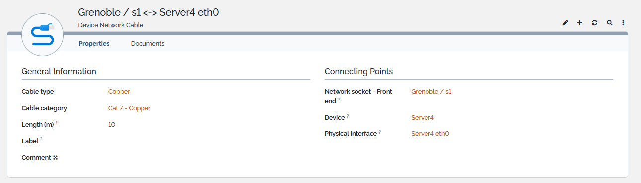
Task: Click the plus icon to create new
Action: pyautogui.click(x=579, y=23)
